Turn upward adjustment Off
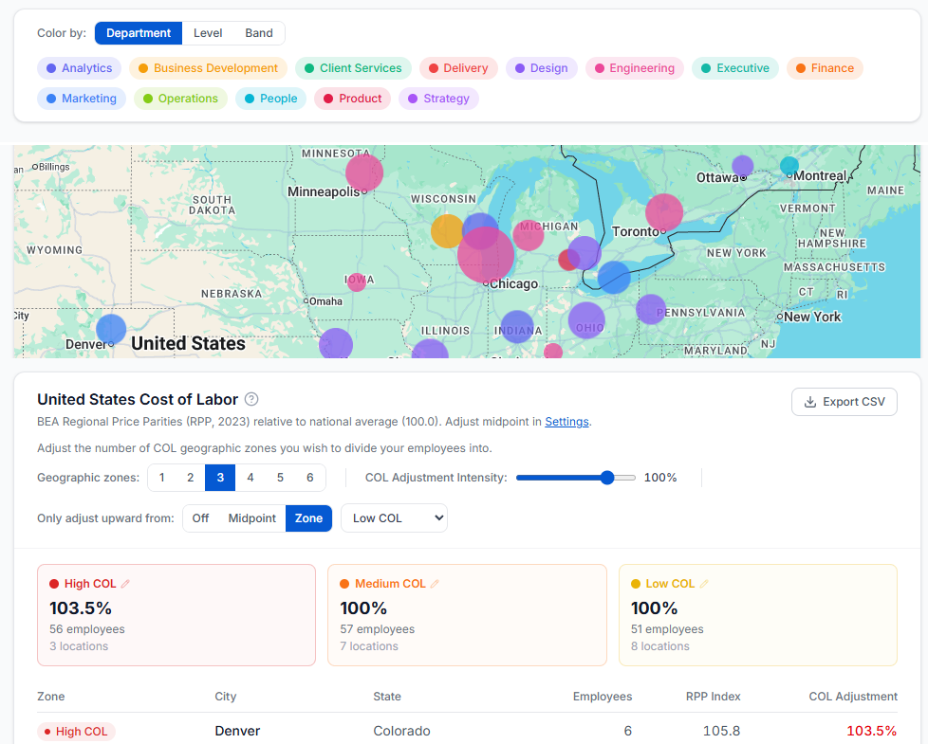The width and height of the screenshot is (928, 744). tap(200, 518)
